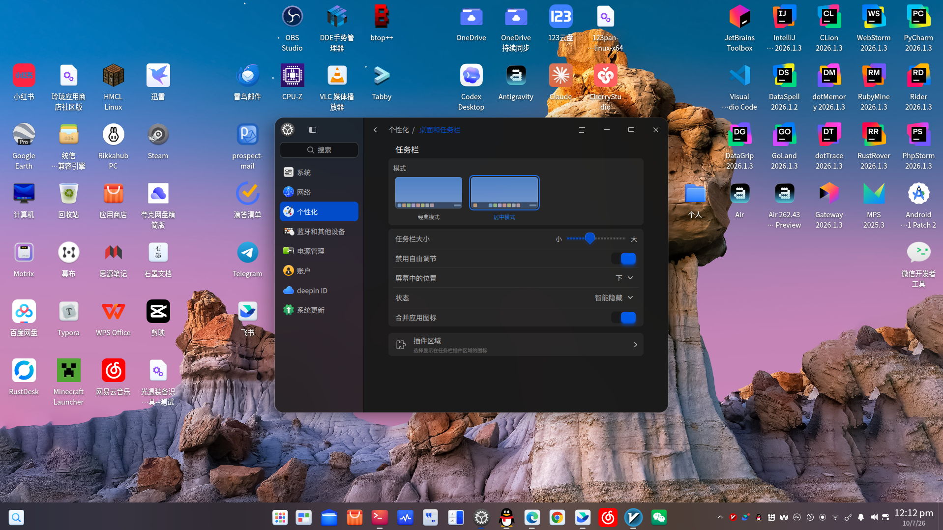Launch the Telegram desktop icon

[247, 260]
